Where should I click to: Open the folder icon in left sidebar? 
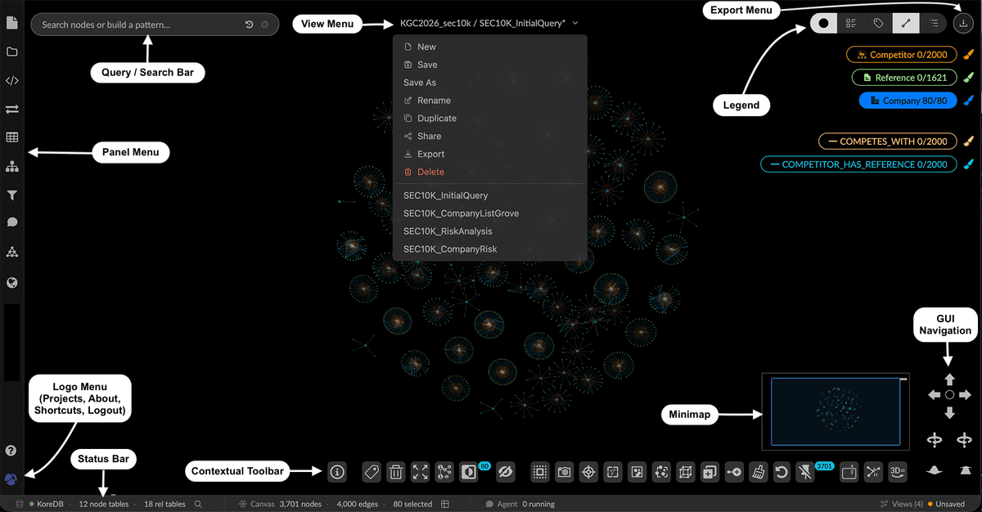12,52
